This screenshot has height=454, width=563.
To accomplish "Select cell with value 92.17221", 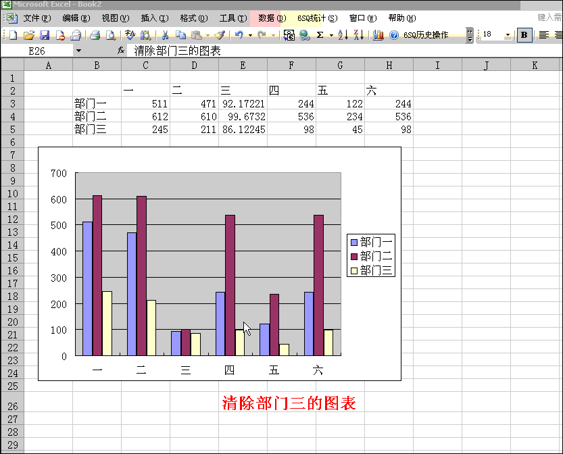I will 243,104.
